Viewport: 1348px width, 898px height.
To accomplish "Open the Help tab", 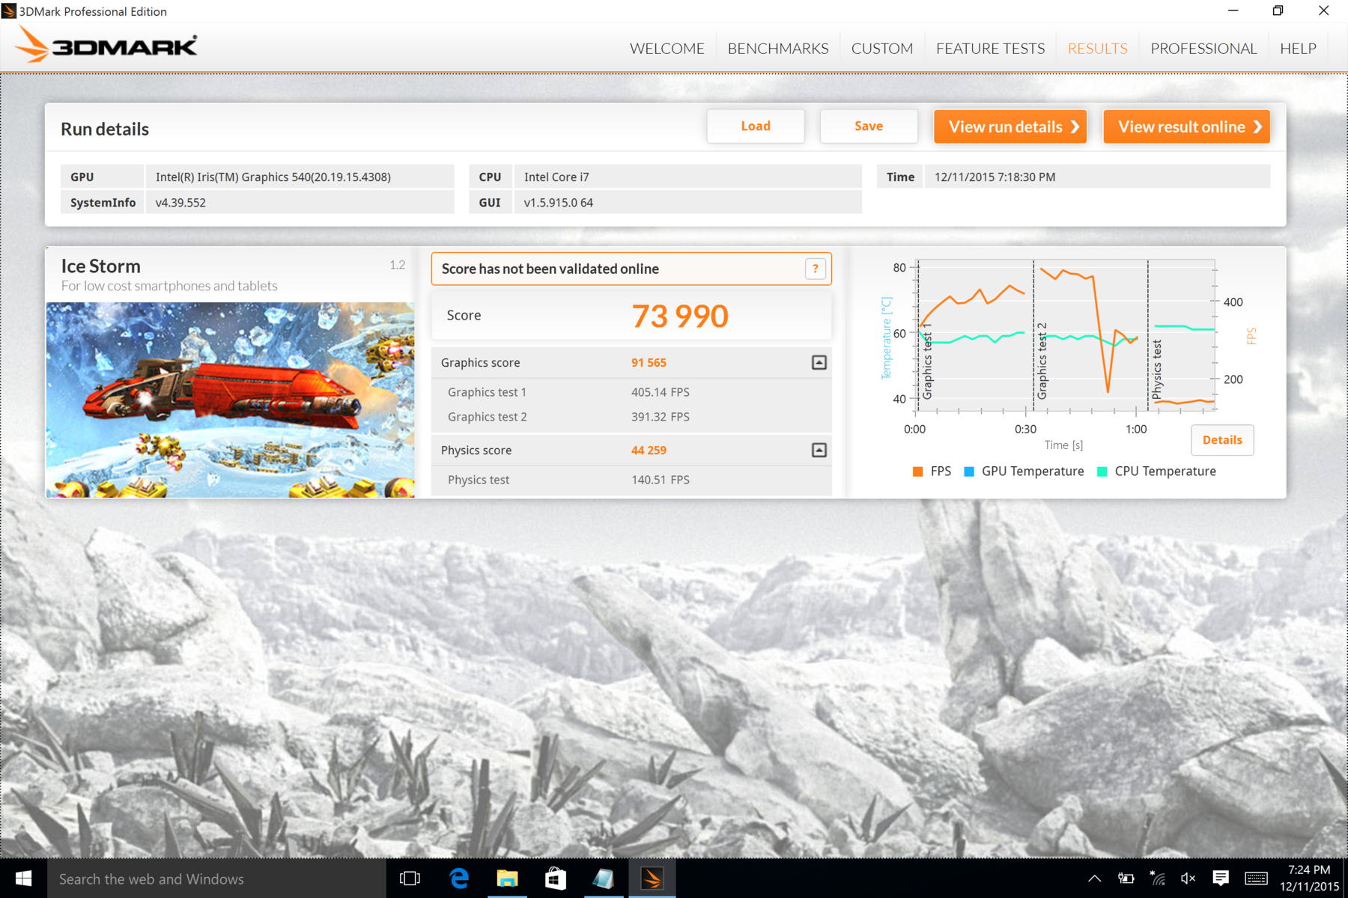I will point(1298,49).
